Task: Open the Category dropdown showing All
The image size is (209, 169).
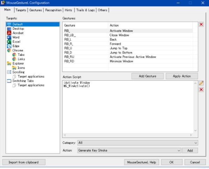Action: (138, 143)
